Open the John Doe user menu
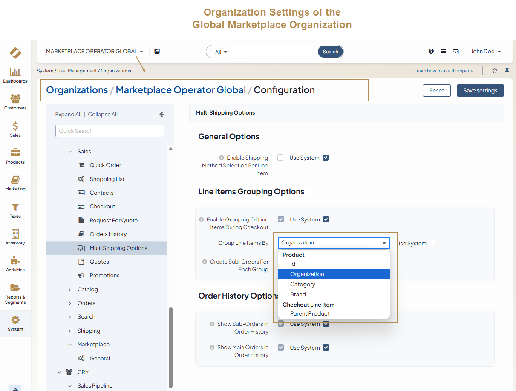Viewport: 516px width, 391px height. point(486,52)
